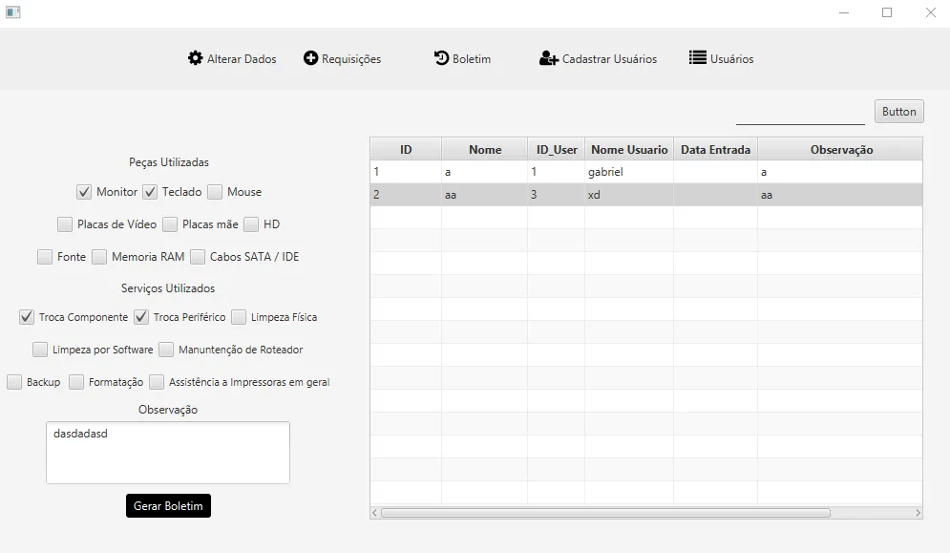Click the list icon beside Usuários
Viewport: 950px width, 553px height.
[x=697, y=58]
